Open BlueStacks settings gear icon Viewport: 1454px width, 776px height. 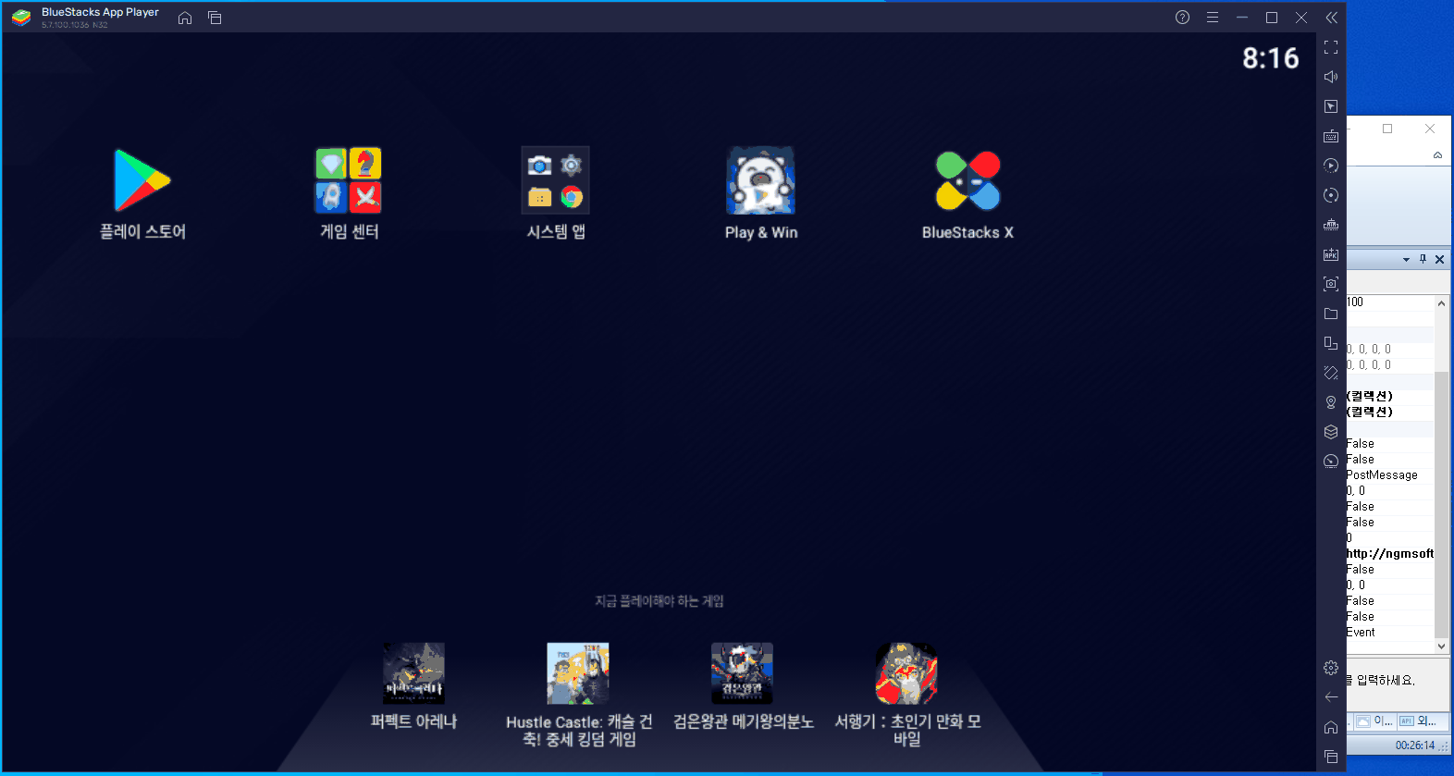(x=1331, y=668)
